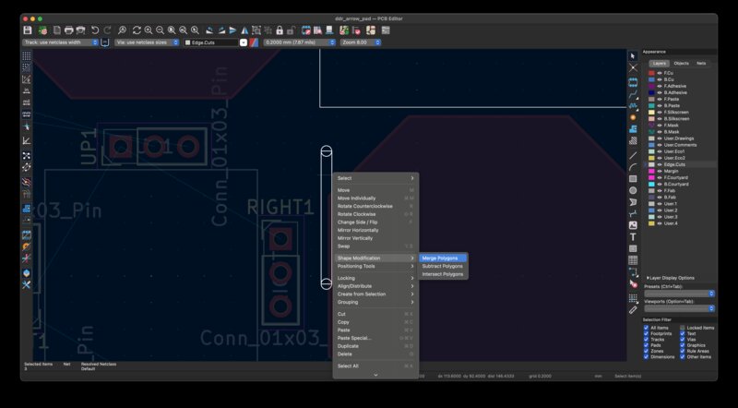Image resolution: width=738 pixels, height=408 pixels.
Task: Expand Layer Display Options section
Action: coord(670,278)
